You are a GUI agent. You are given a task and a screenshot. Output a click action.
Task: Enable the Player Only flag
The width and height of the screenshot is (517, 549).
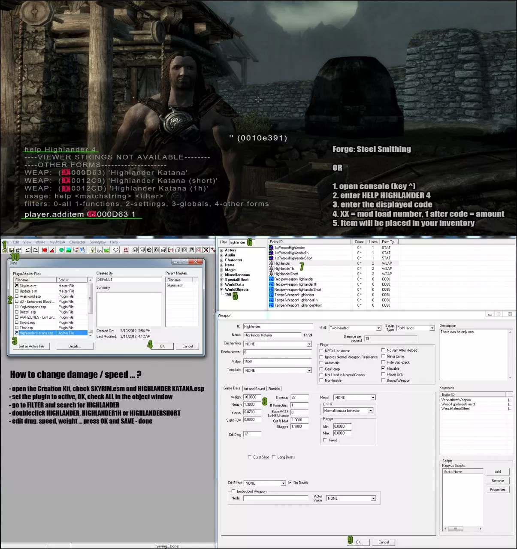[x=383, y=374]
